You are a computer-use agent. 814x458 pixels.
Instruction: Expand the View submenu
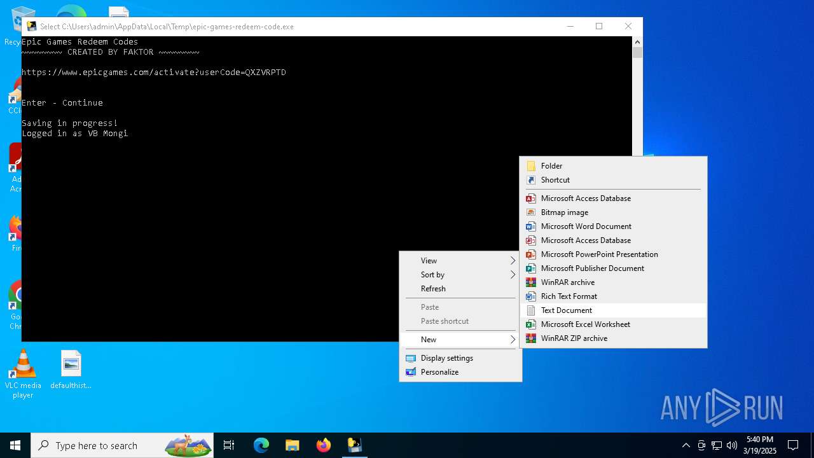click(x=460, y=261)
